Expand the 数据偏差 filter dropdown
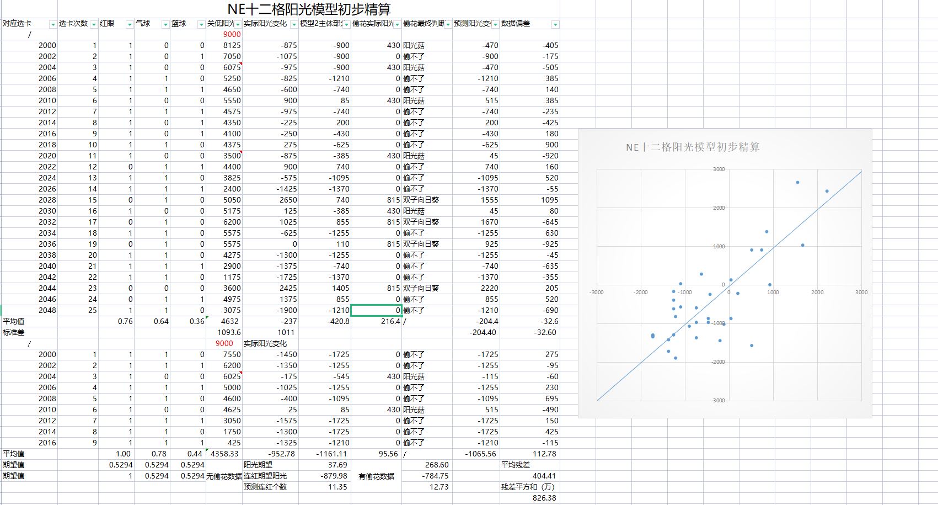The width and height of the screenshot is (938, 505). (555, 24)
